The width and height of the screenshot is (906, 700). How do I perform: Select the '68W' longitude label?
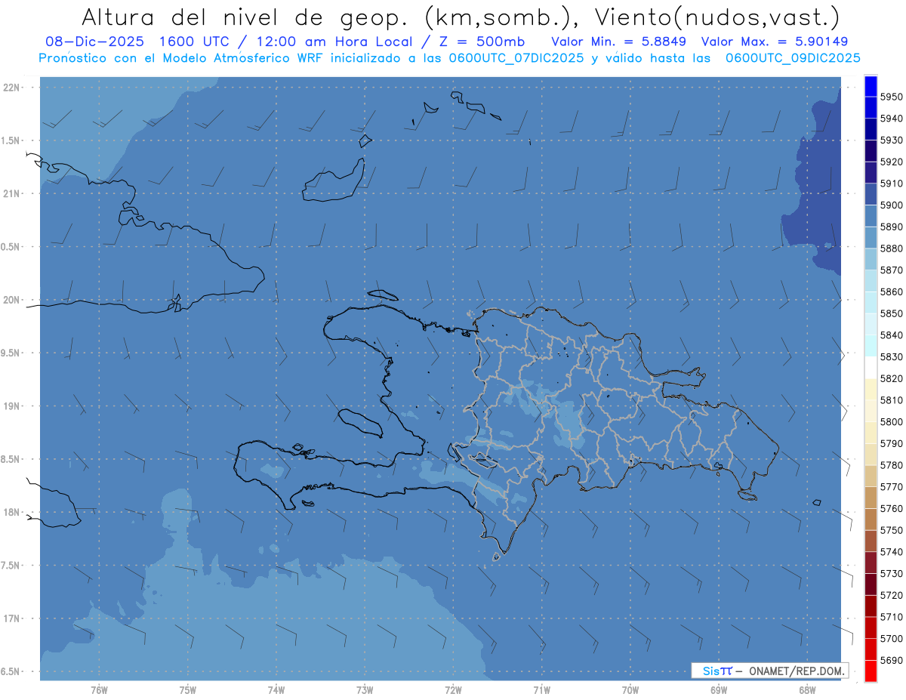point(807,690)
